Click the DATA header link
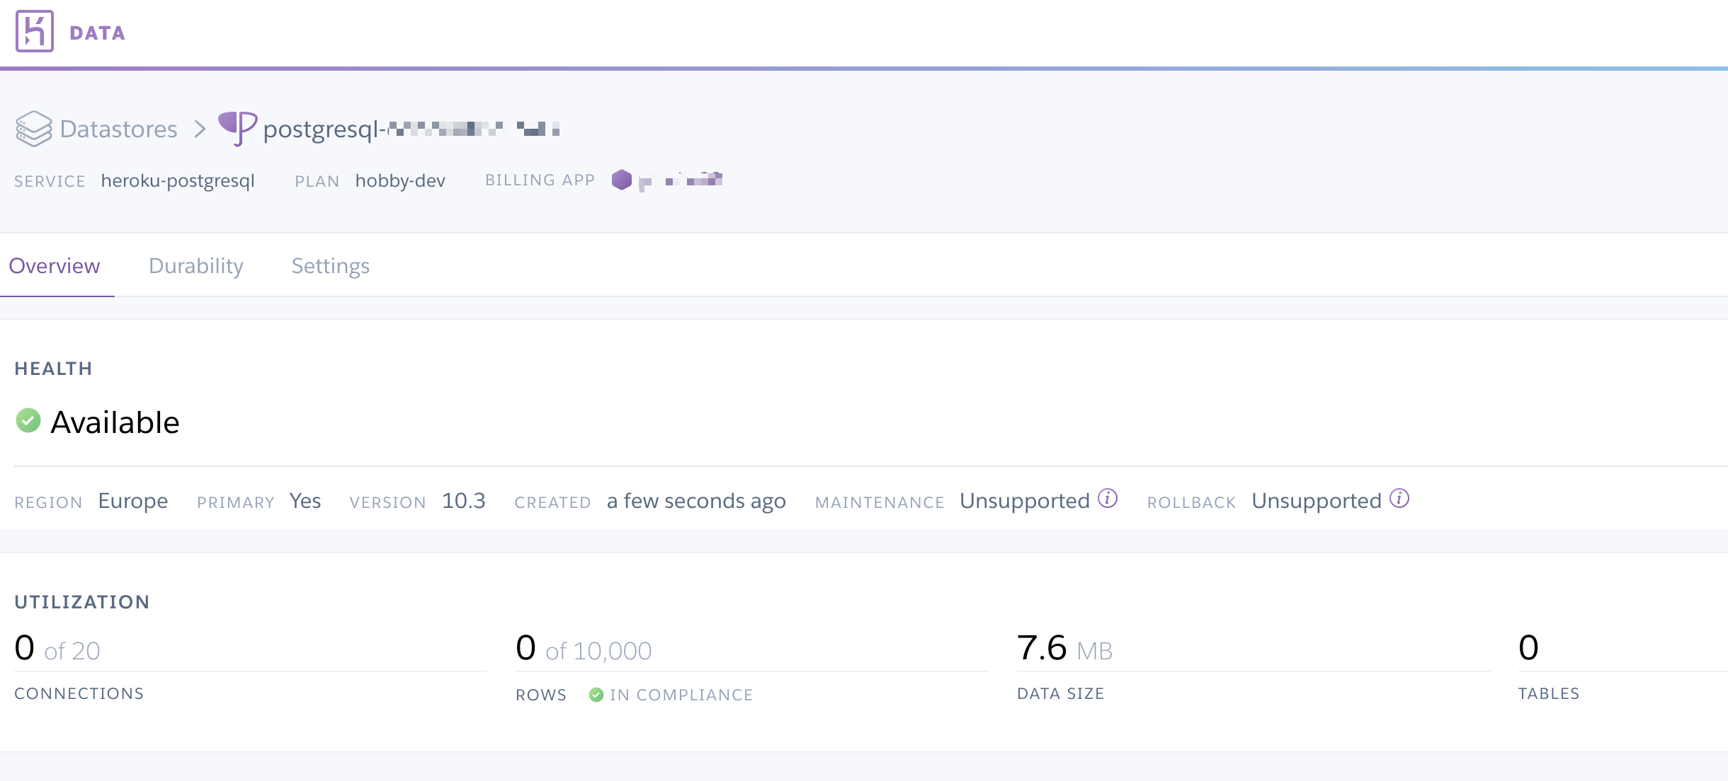 tap(97, 33)
